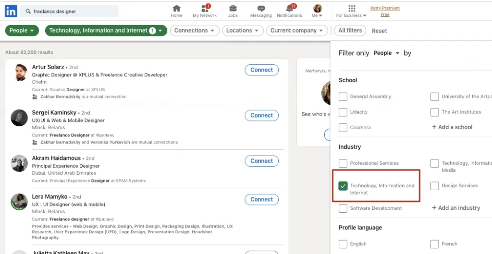Check the Coursera school box

click(x=343, y=128)
